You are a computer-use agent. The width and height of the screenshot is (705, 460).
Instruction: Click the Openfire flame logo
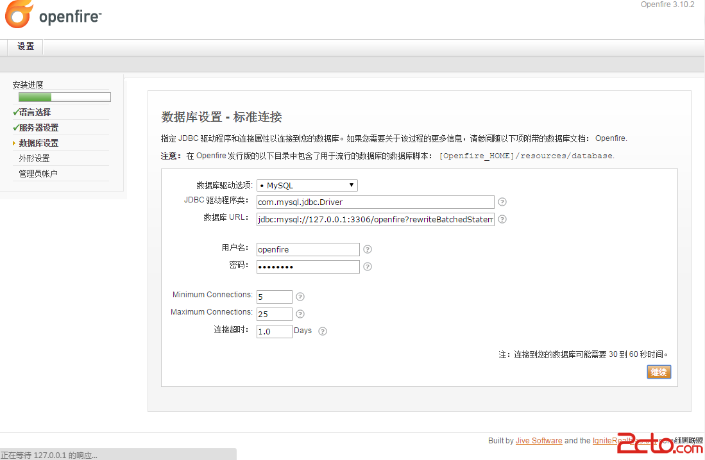coord(19,14)
